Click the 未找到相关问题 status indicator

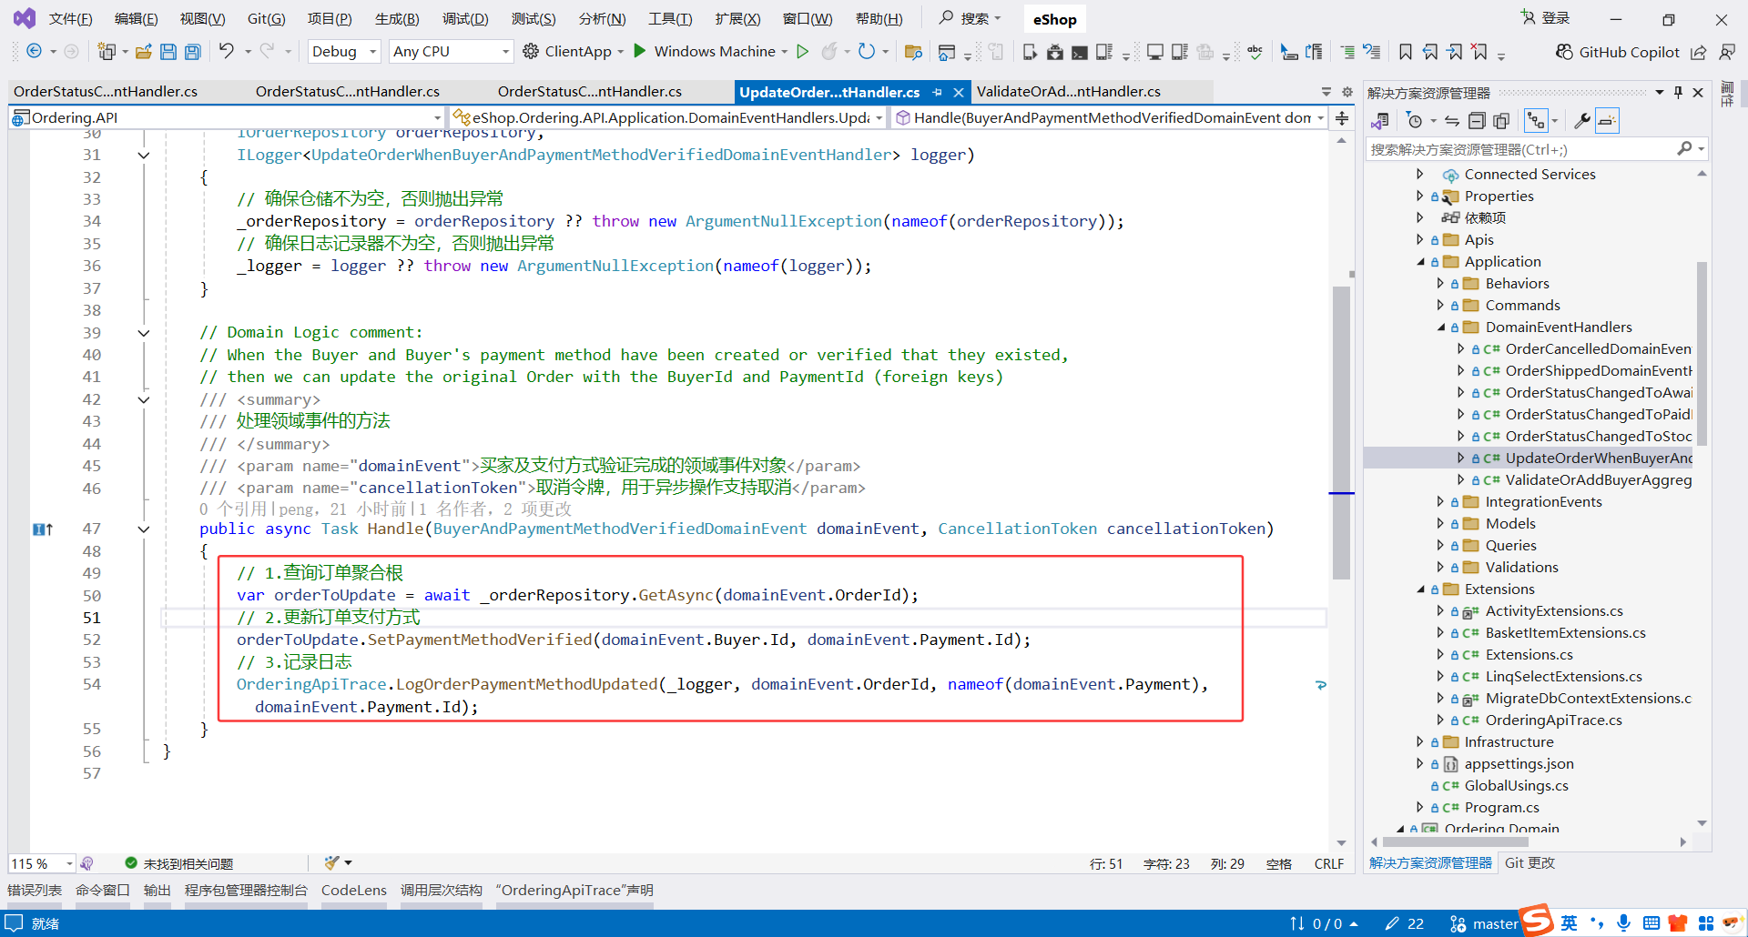click(179, 863)
